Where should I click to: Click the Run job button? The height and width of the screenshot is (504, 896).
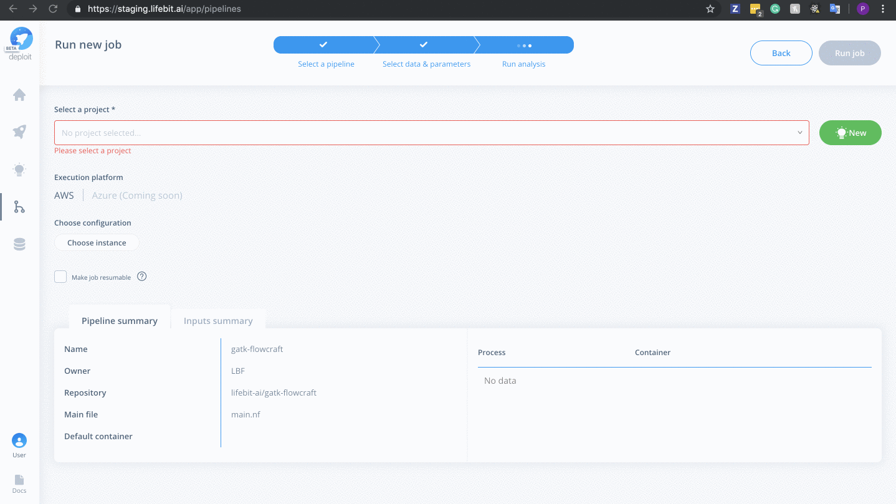pyautogui.click(x=850, y=53)
